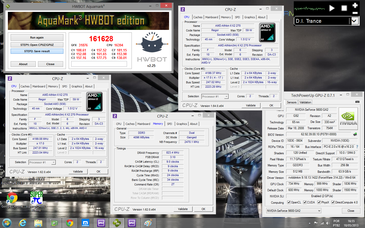Click the Z icon of the CPU-Z 1.62 CPU window
Screen dimensions: 365x228
click(x=10, y=79)
